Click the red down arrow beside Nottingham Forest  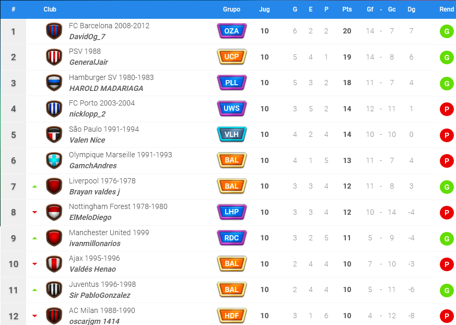(x=34, y=212)
